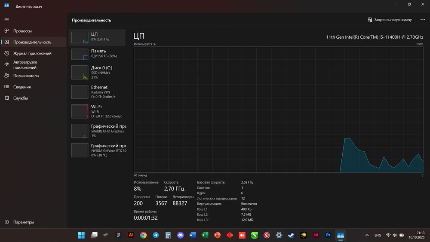Open the green phone-link taskbar app

click(x=254, y=235)
